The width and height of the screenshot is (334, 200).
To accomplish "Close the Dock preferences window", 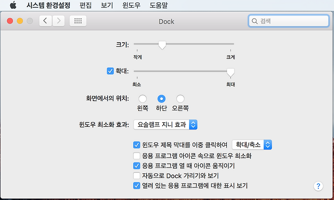I will pyautogui.click(x=10, y=21).
